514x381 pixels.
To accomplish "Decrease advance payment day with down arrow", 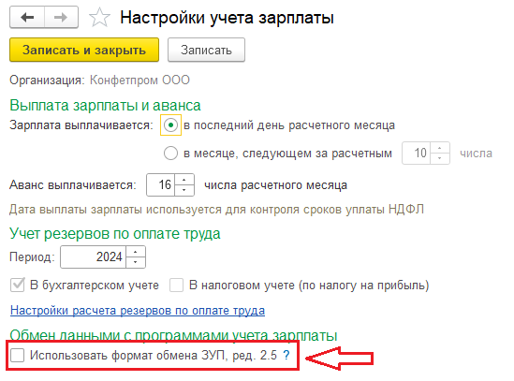I will 184,190.
